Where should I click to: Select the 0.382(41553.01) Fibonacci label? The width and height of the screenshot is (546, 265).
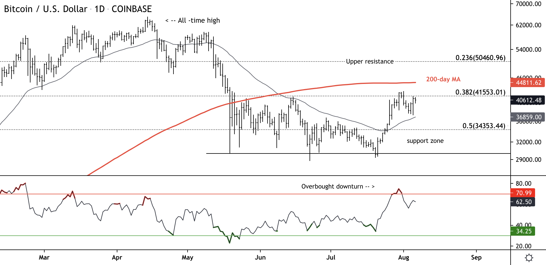tap(480, 92)
